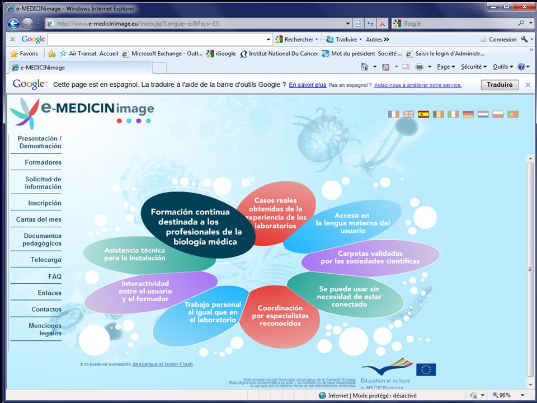Image resolution: width=537 pixels, height=403 pixels.
Task: Switch language with the French flag
Action: [394, 114]
